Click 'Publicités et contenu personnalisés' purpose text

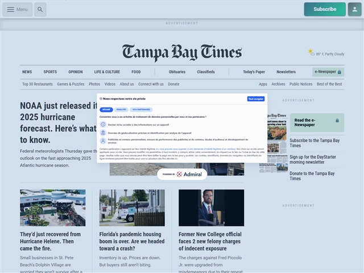click(178, 141)
